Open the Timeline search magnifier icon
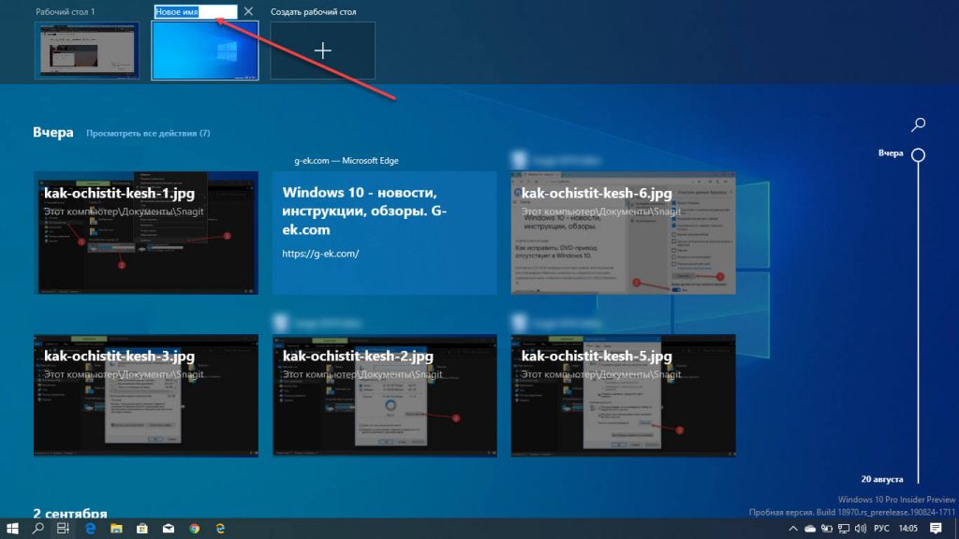The image size is (959, 539). (x=918, y=124)
